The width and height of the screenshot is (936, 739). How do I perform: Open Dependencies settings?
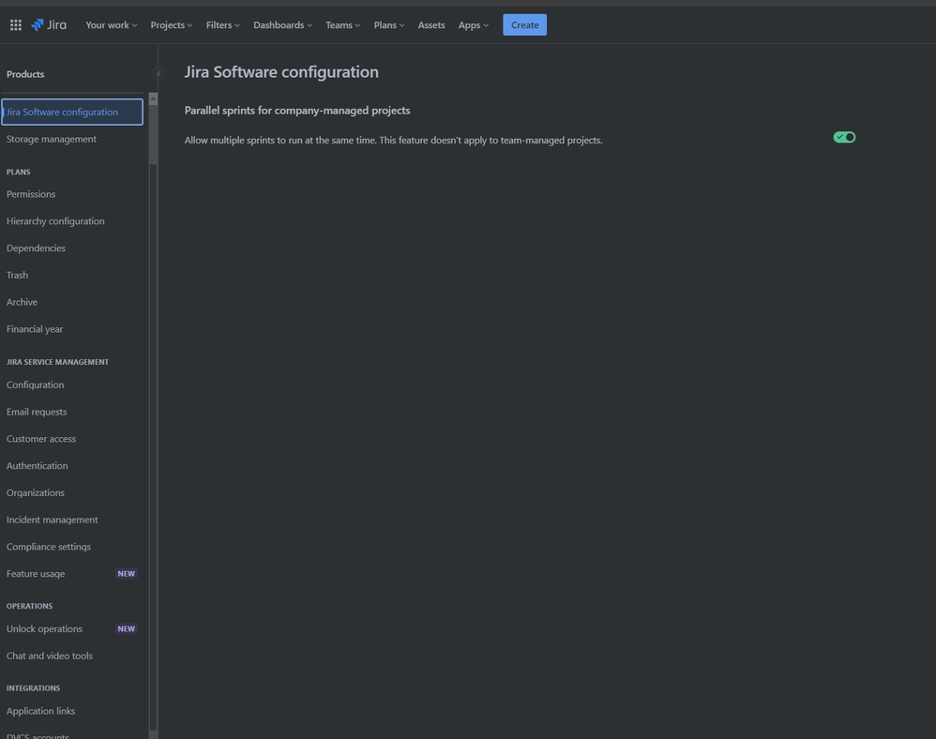tap(36, 248)
